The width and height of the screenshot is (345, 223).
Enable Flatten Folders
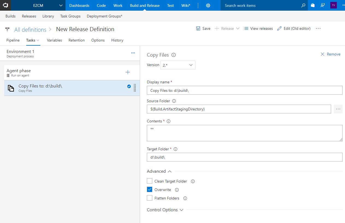[149, 198]
